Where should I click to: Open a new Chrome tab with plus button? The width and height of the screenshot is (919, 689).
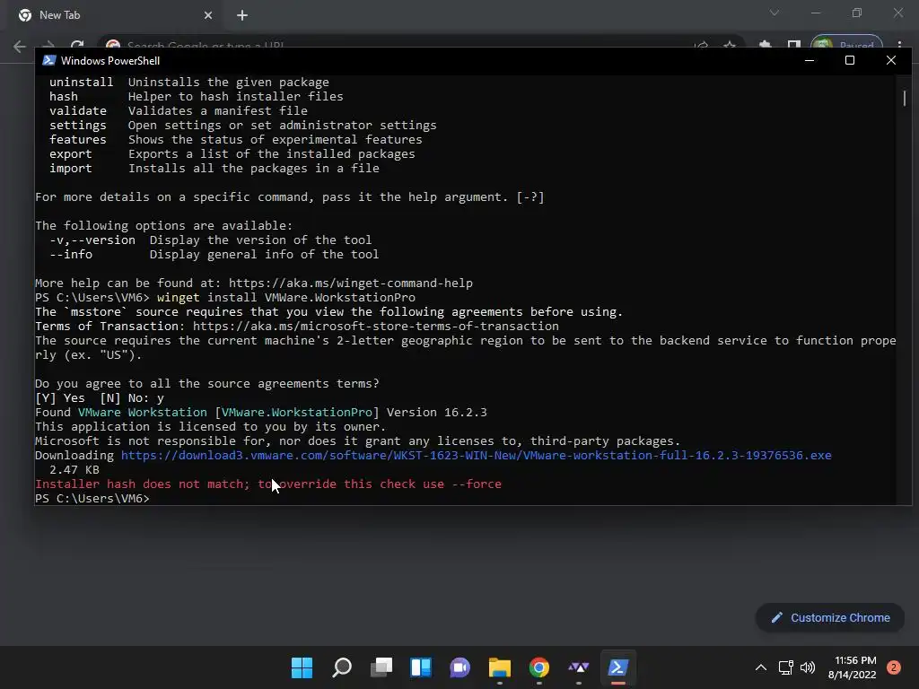(x=242, y=15)
